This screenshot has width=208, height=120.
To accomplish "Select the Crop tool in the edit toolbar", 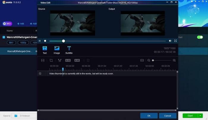I will [x=51, y=60].
